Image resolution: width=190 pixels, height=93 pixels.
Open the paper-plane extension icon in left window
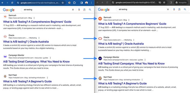[69, 3]
